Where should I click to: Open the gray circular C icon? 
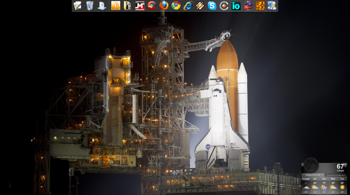tap(224, 6)
